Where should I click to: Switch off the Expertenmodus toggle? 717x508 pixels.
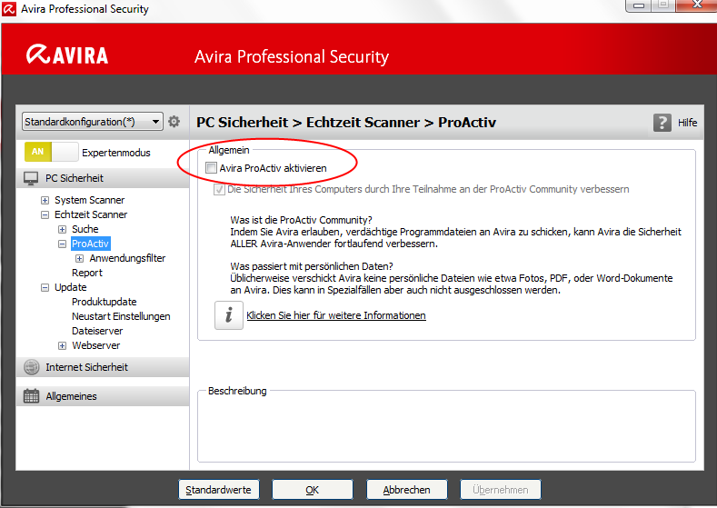[51, 152]
